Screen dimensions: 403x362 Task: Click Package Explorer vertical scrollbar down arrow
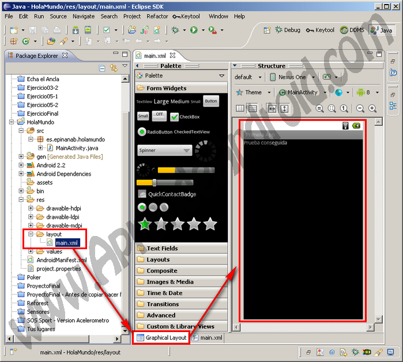point(125,331)
